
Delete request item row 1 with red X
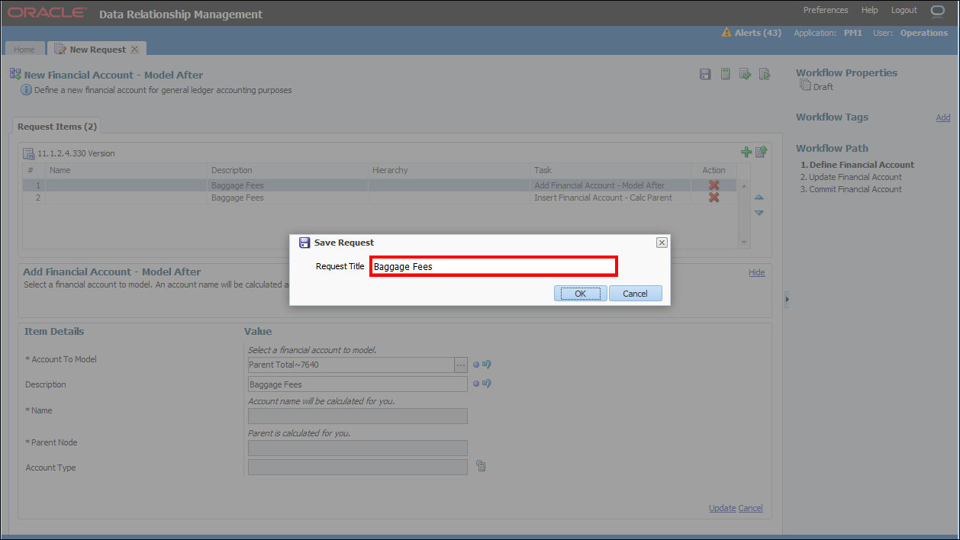click(714, 185)
